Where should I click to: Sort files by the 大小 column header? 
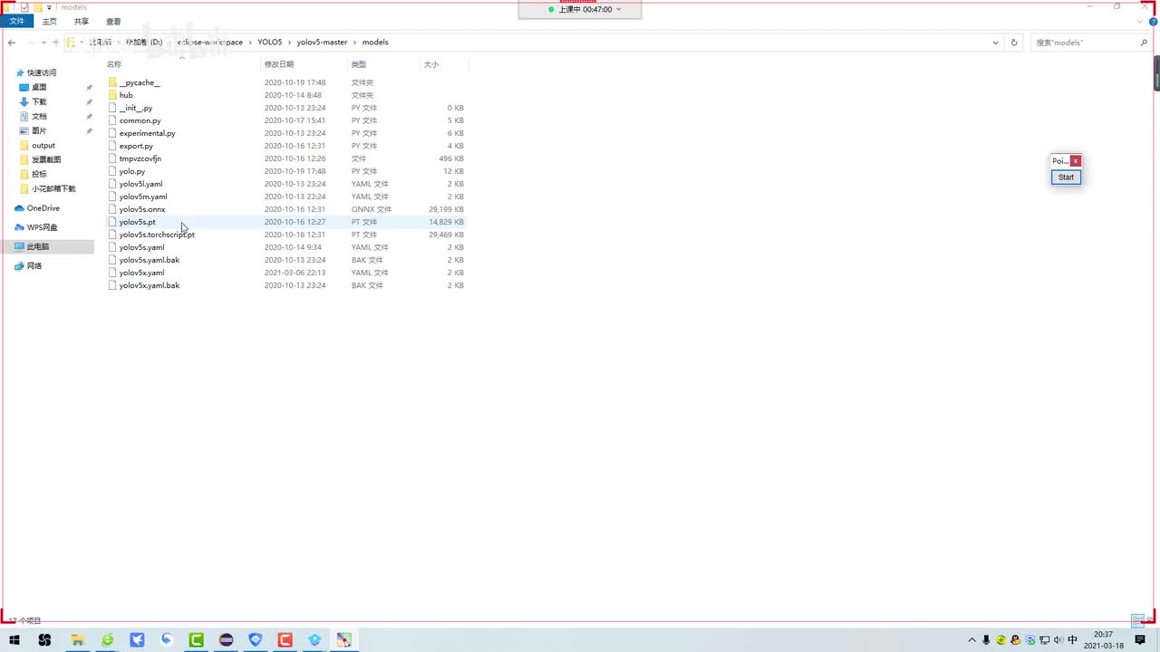[x=431, y=64]
